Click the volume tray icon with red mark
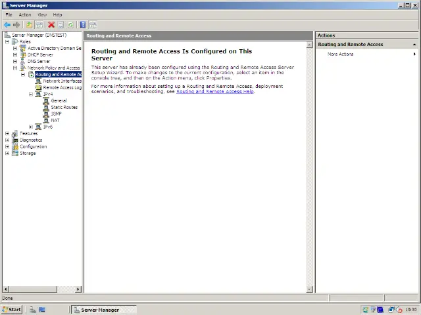 [399, 310]
